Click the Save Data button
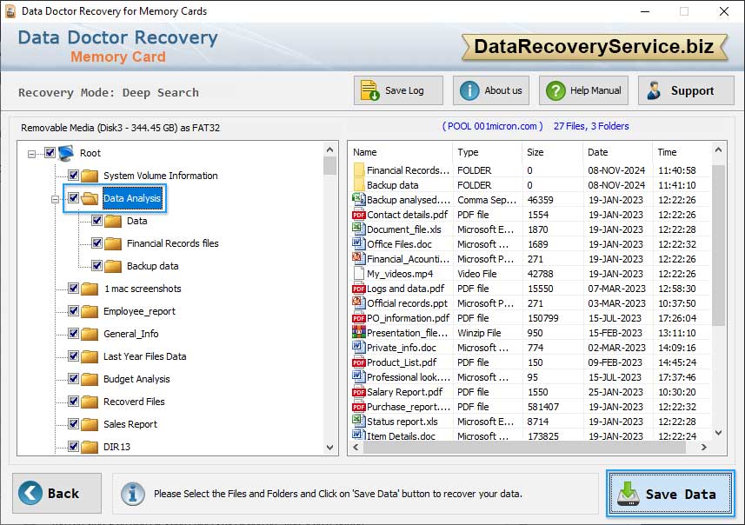The width and height of the screenshot is (745, 525). coord(670,494)
